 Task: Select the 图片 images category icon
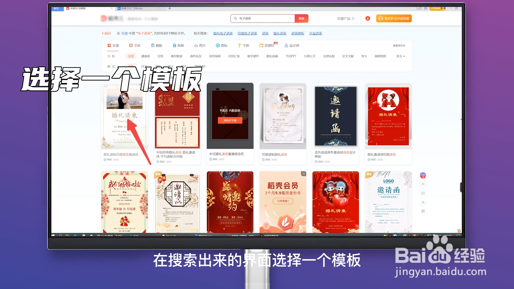[199, 45]
